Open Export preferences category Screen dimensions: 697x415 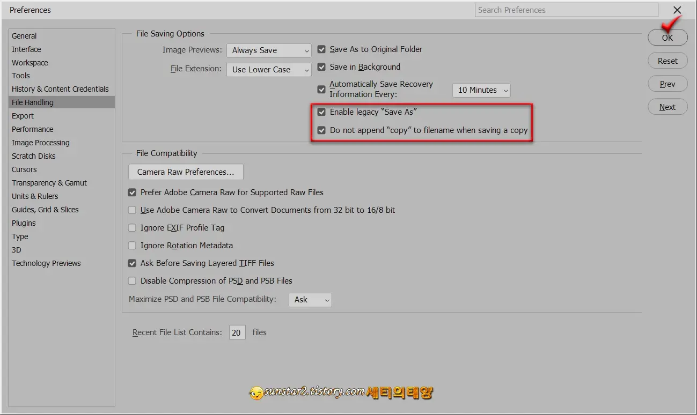pyautogui.click(x=62, y=116)
